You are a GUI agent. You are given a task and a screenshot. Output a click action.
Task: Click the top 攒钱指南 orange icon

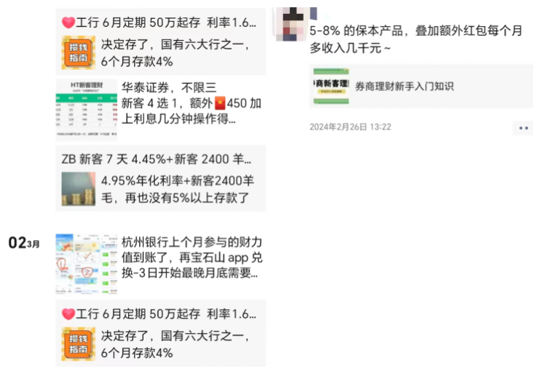pyautogui.click(x=78, y=52)
